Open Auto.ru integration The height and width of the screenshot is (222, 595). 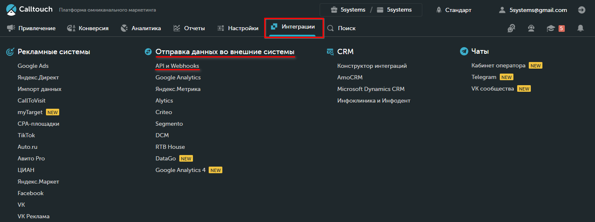[27, 147]
